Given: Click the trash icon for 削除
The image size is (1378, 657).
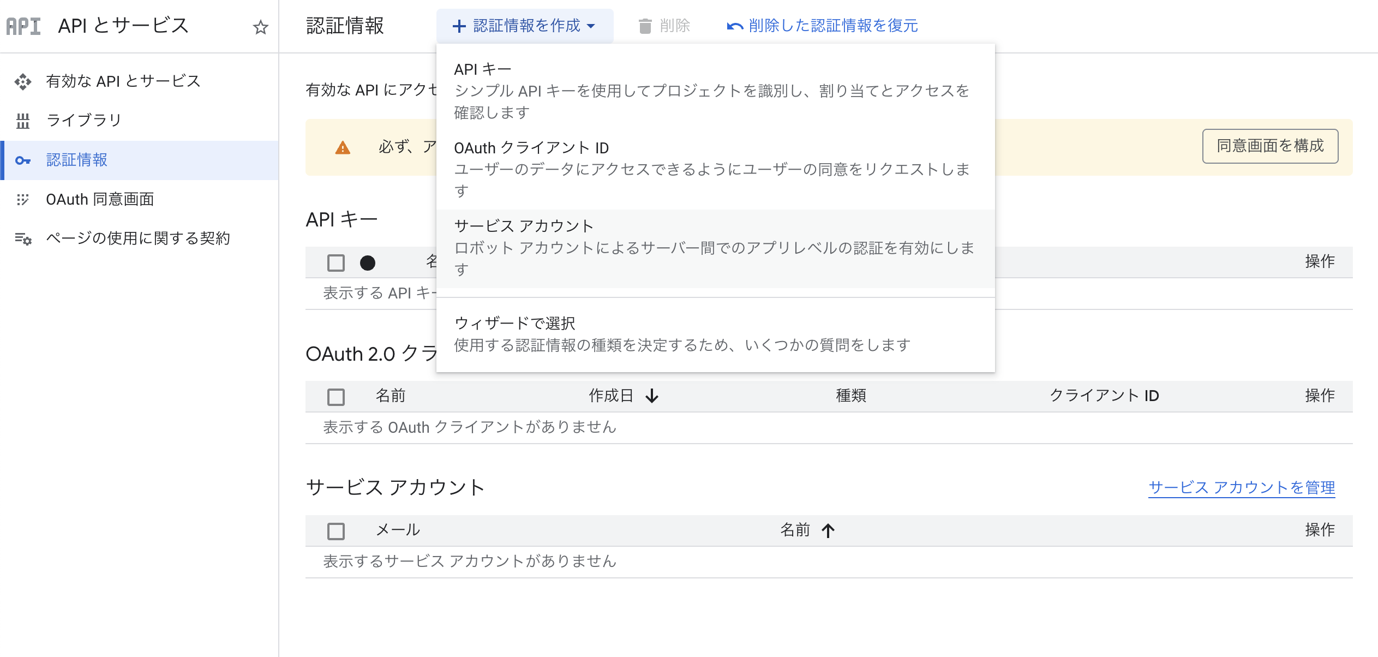Looking at the screenshot, I should pyautogui.click(x=645, y=26).
